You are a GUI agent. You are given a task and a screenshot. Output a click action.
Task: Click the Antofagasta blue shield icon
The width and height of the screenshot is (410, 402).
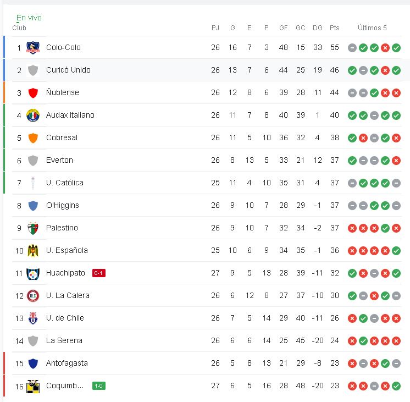pyautogui.click(x=33, y=364)
